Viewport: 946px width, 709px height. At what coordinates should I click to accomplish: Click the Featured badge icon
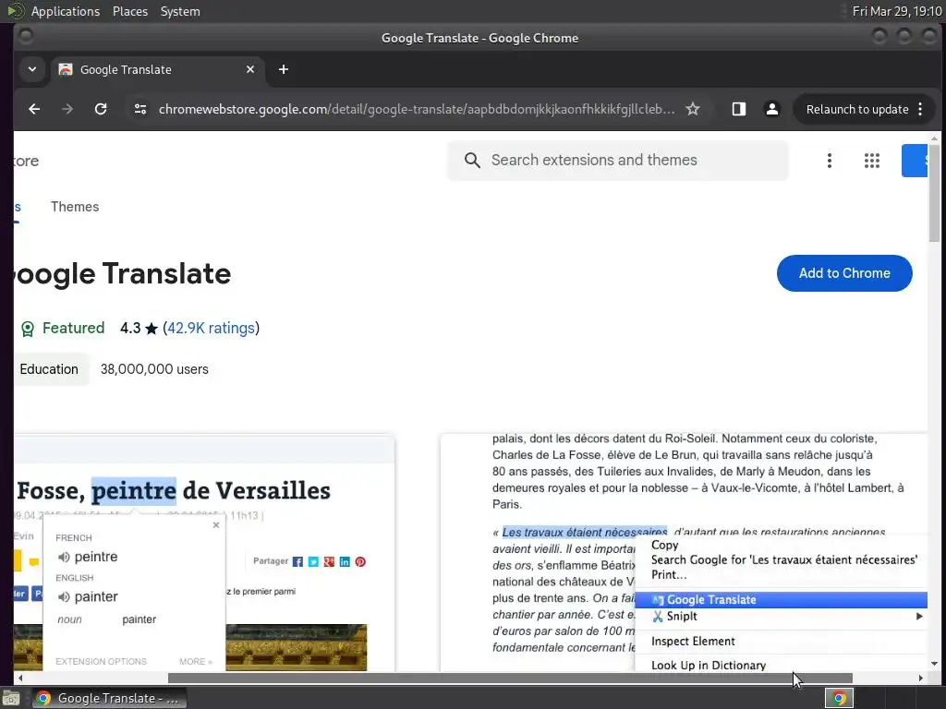tap(28, 329)
